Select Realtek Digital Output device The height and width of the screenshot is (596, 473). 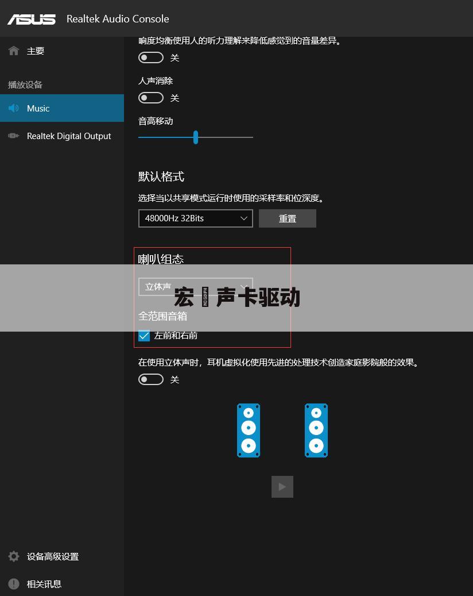[x=62, y=136]
